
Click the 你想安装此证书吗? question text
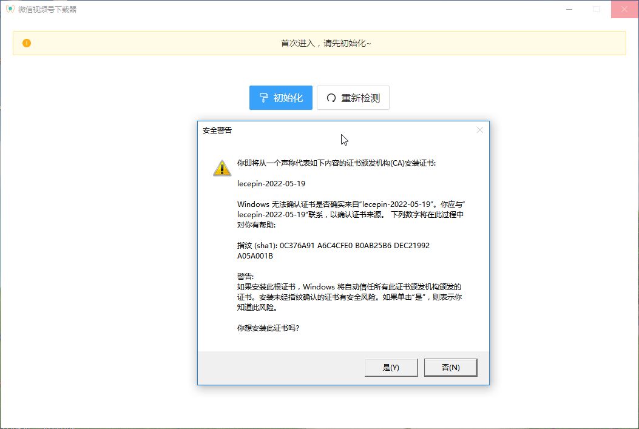(x=268, y=328)
